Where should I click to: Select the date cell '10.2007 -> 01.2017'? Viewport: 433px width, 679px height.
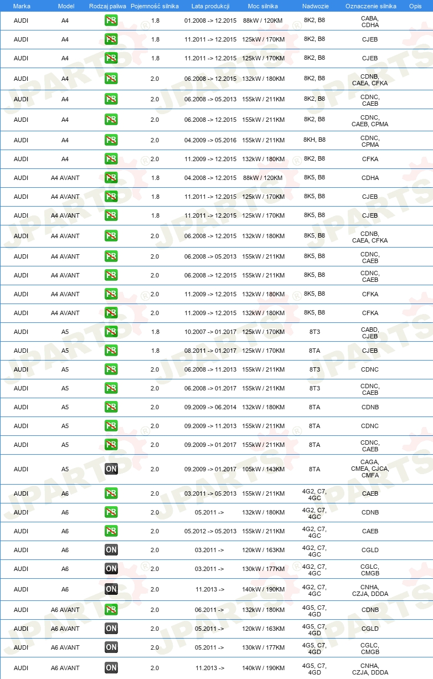(210, 332)
